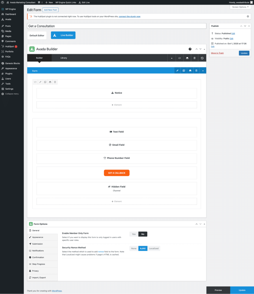This screenshot has height=294, width=254.
Task: Open the column edit pencil icon
Action: click(x=40, y=82)
